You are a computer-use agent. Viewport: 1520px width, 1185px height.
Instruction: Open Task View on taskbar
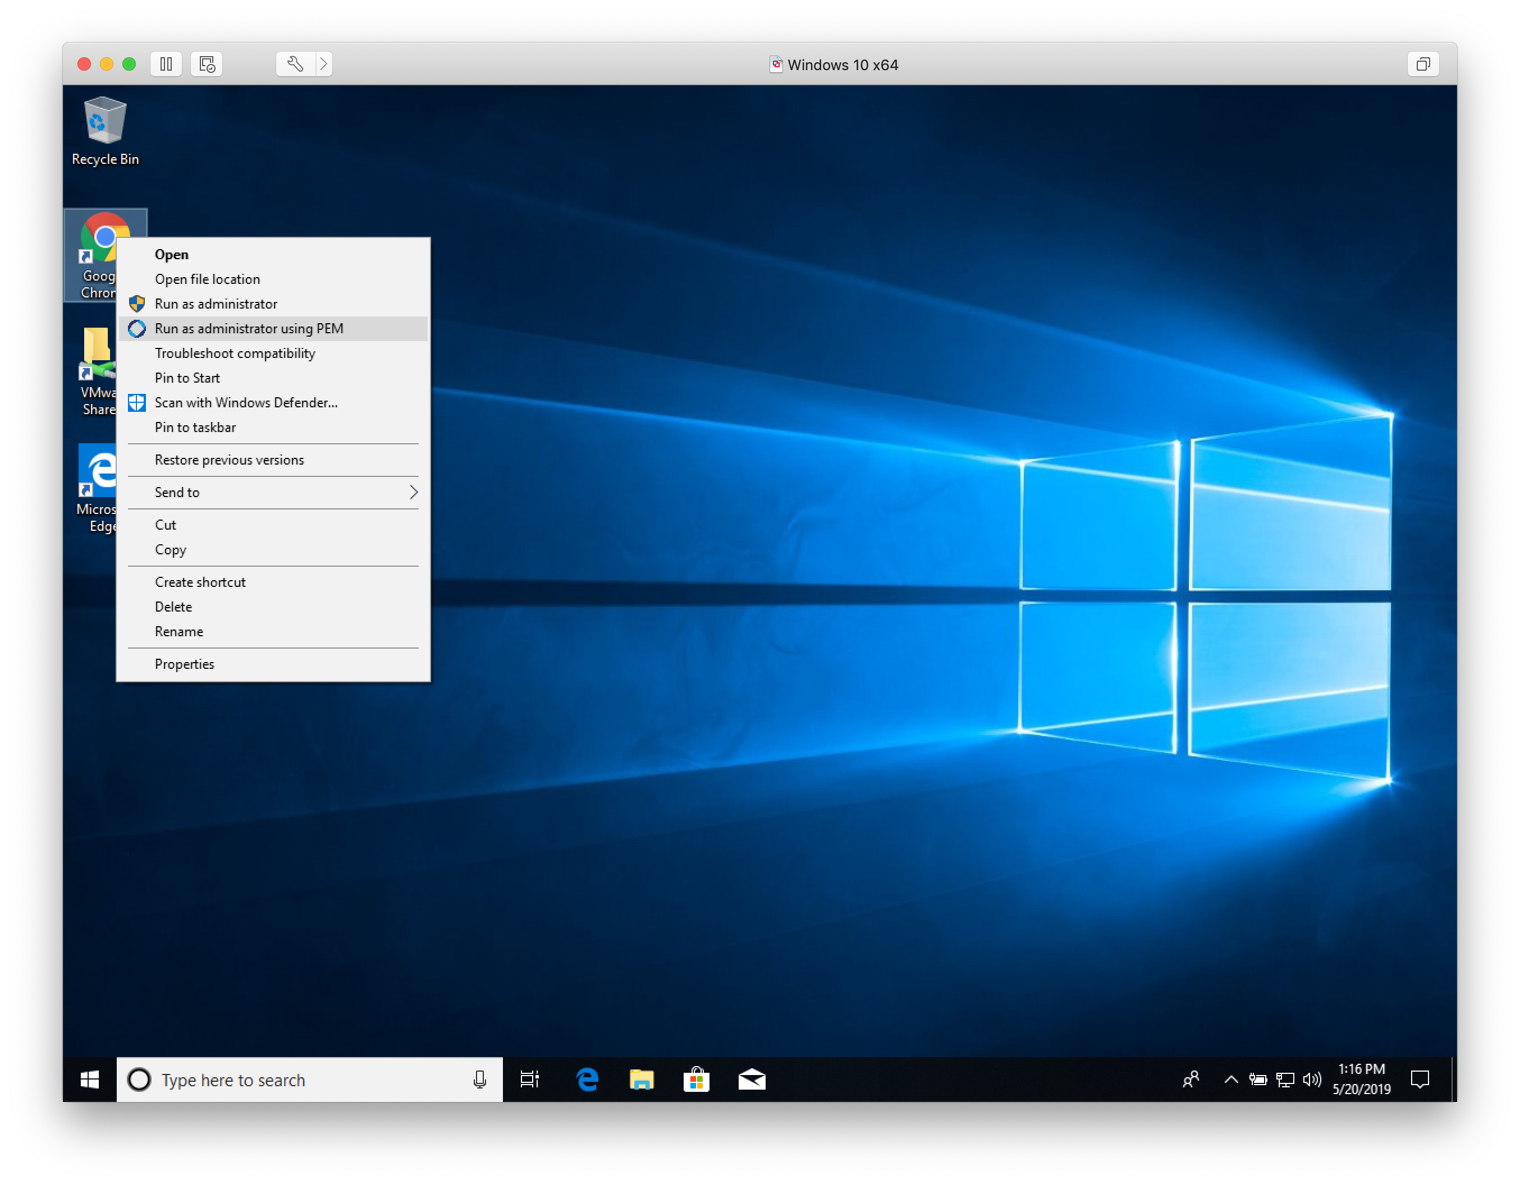coord(530,1079)
